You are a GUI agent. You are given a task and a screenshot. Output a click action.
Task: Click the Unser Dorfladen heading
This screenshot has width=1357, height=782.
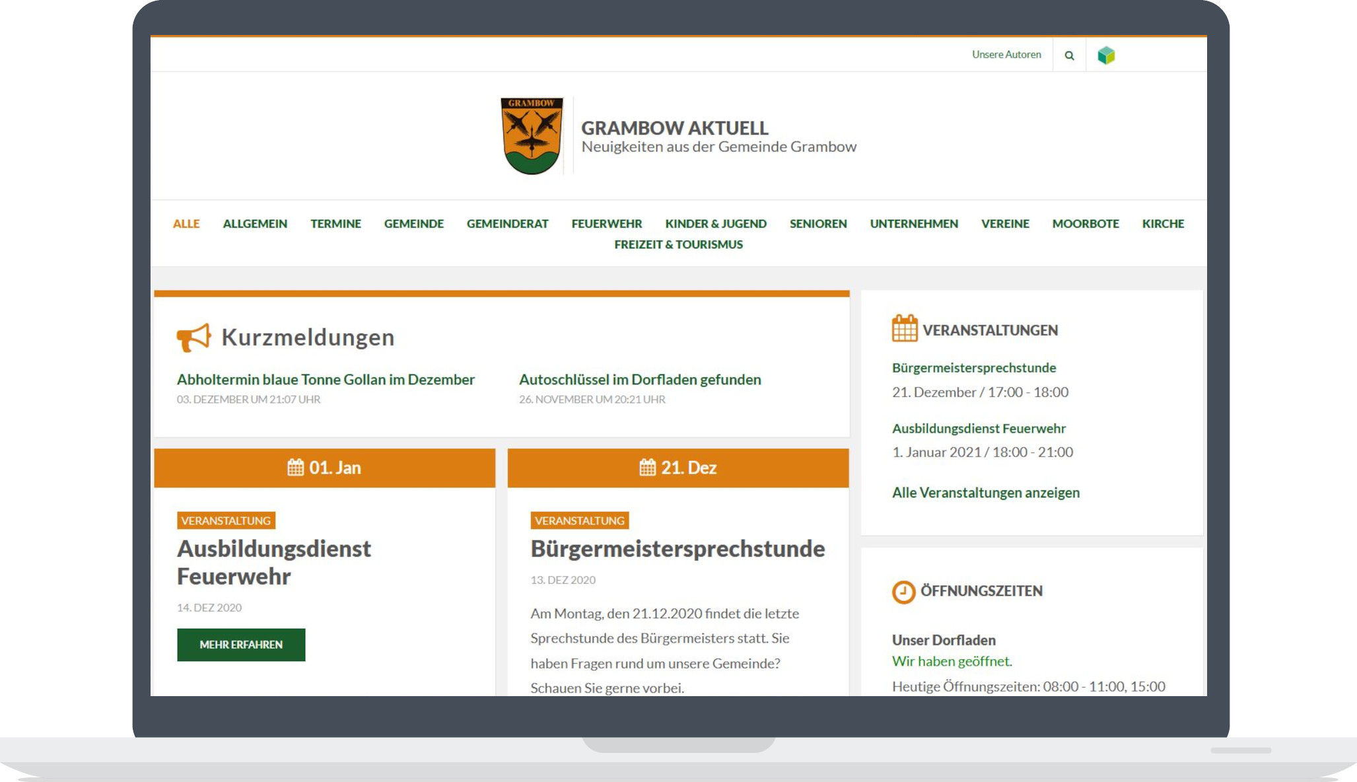pos(944,640)
